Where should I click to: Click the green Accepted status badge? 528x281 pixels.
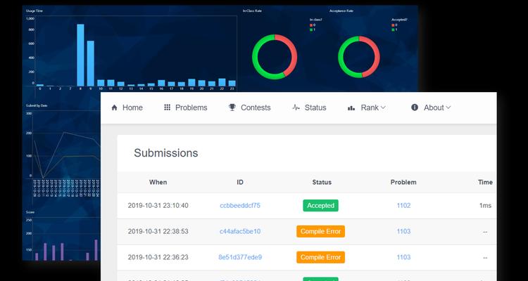(x=320, y=205)
